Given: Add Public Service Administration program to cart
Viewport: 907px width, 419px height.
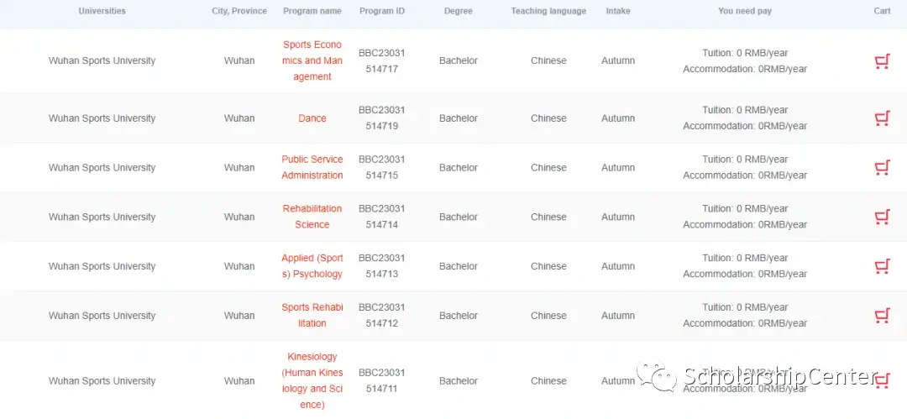Looking at the screenshot, I should point(882,168).
